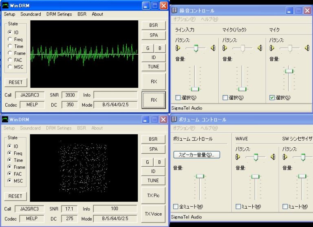Open BSR menu in top WinDRM
The image size is (313, 227).
click(x=82, y=14)
